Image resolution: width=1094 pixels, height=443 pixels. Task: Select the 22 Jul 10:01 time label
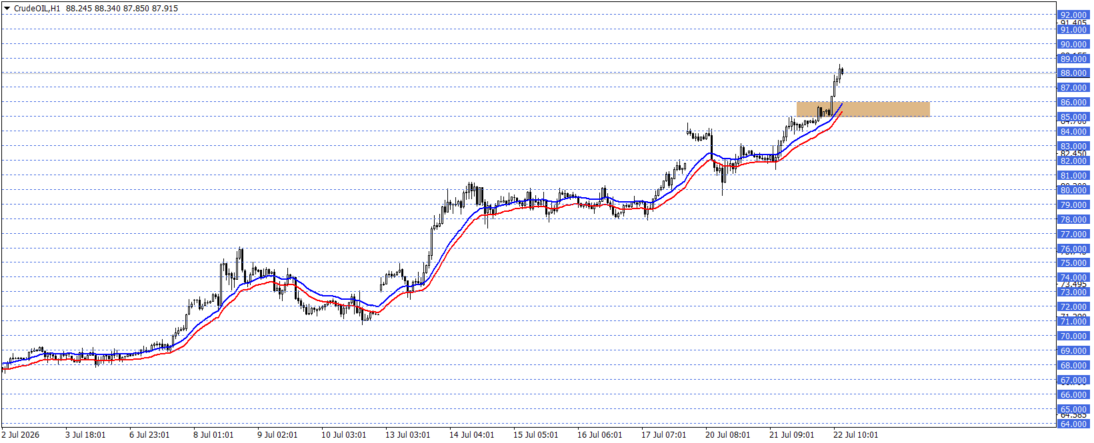point(855,435)
